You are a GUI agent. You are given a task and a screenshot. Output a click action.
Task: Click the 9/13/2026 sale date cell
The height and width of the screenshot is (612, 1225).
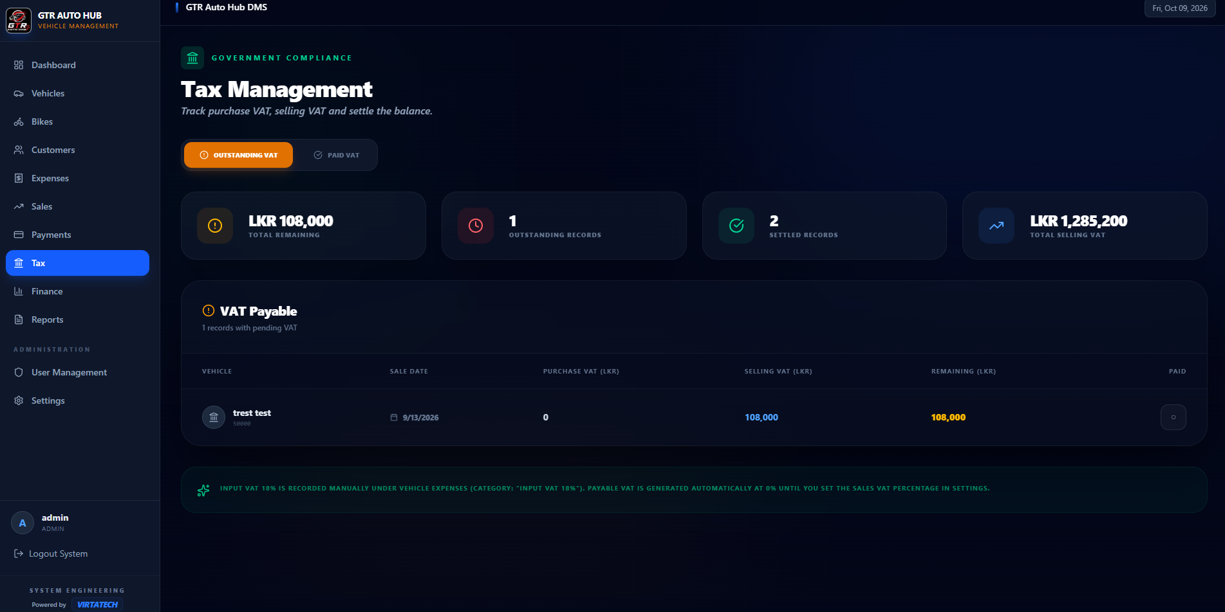coord(415,417)
